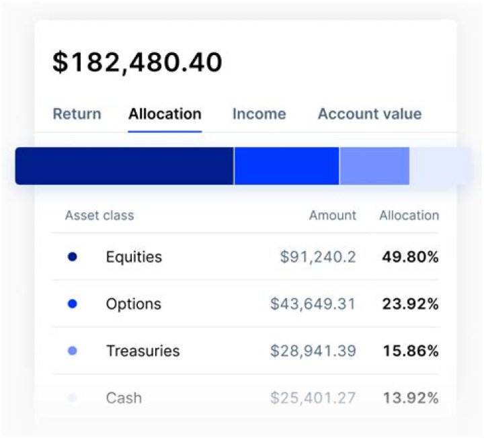
Task: Select the bright blue Options bar segment
Action: click(x=286, y=166)
